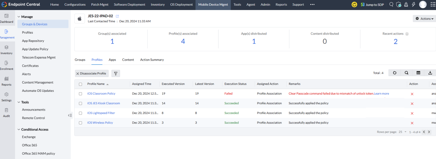Go to next page arrow

(x=429, y=132)
